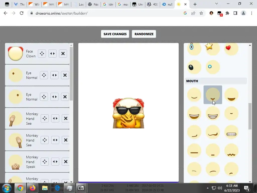This screenshot has width=257, height=193.
Task: Select the slanted smirk mouth
Action: pos(194,132)
